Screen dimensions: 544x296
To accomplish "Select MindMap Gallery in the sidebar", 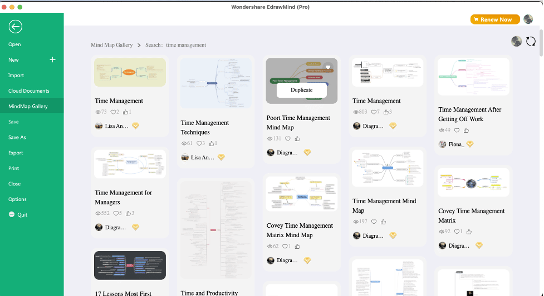I will click(32, 106).
